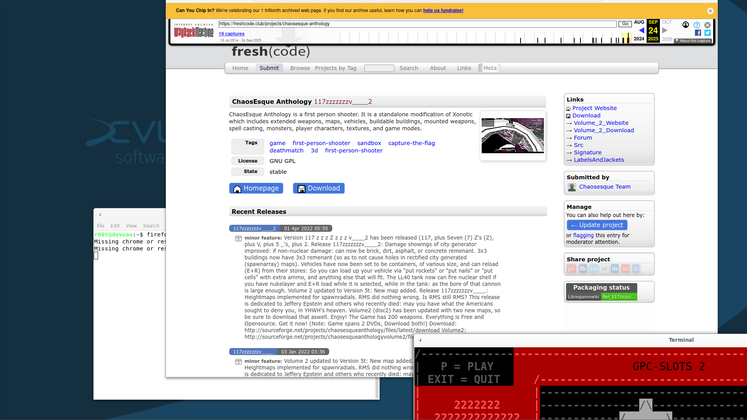Viewport: 747px width, 420px height.
Task: Dismiss the fundraising banner with X
Action: 710,11
